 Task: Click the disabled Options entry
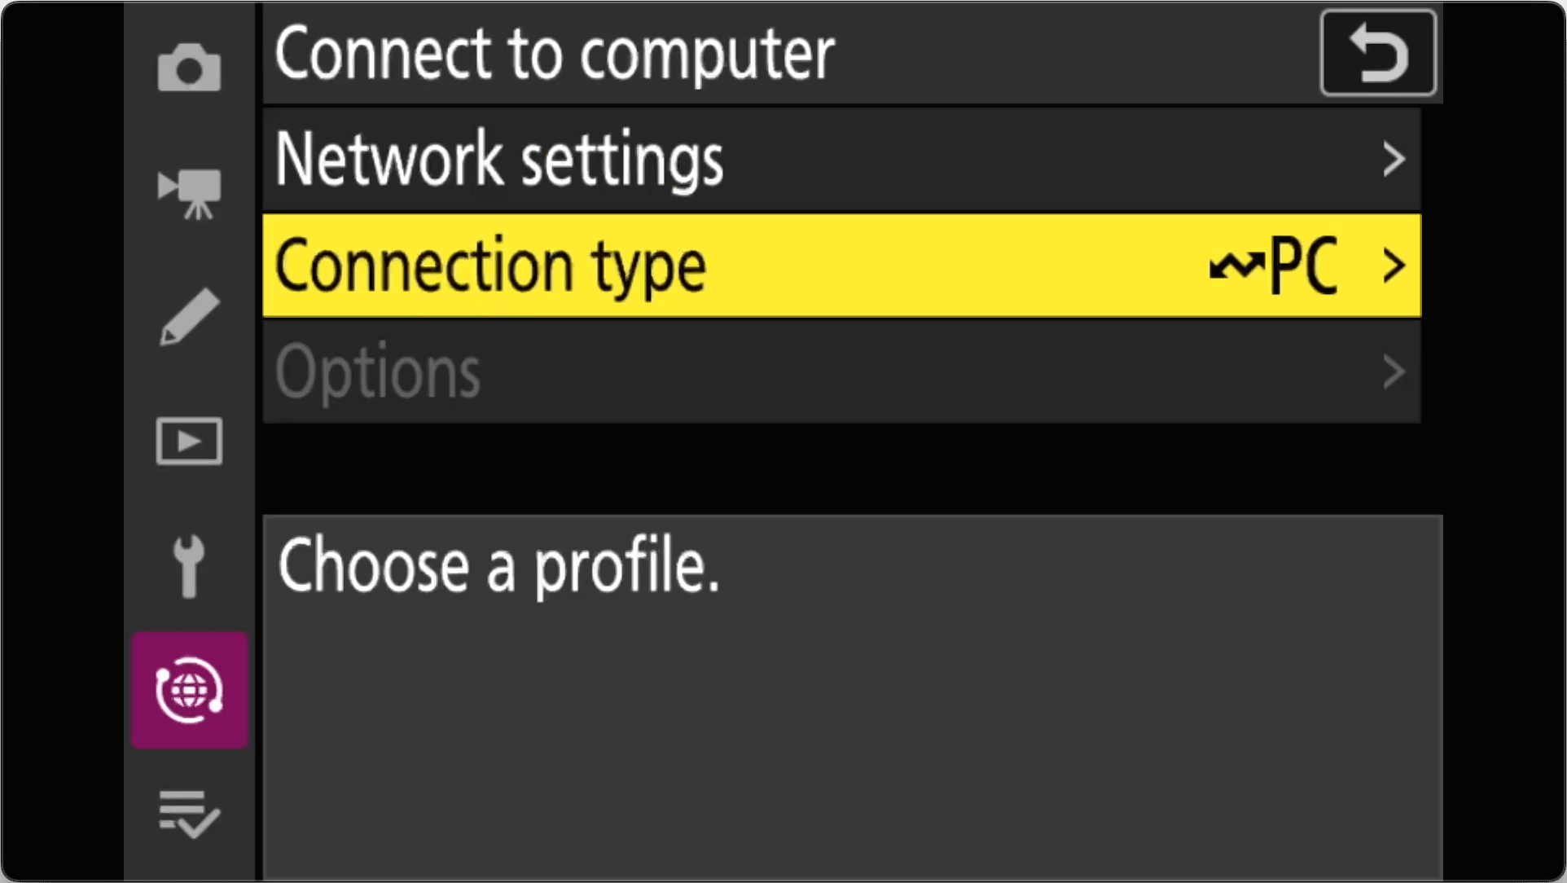coord(377,372)
